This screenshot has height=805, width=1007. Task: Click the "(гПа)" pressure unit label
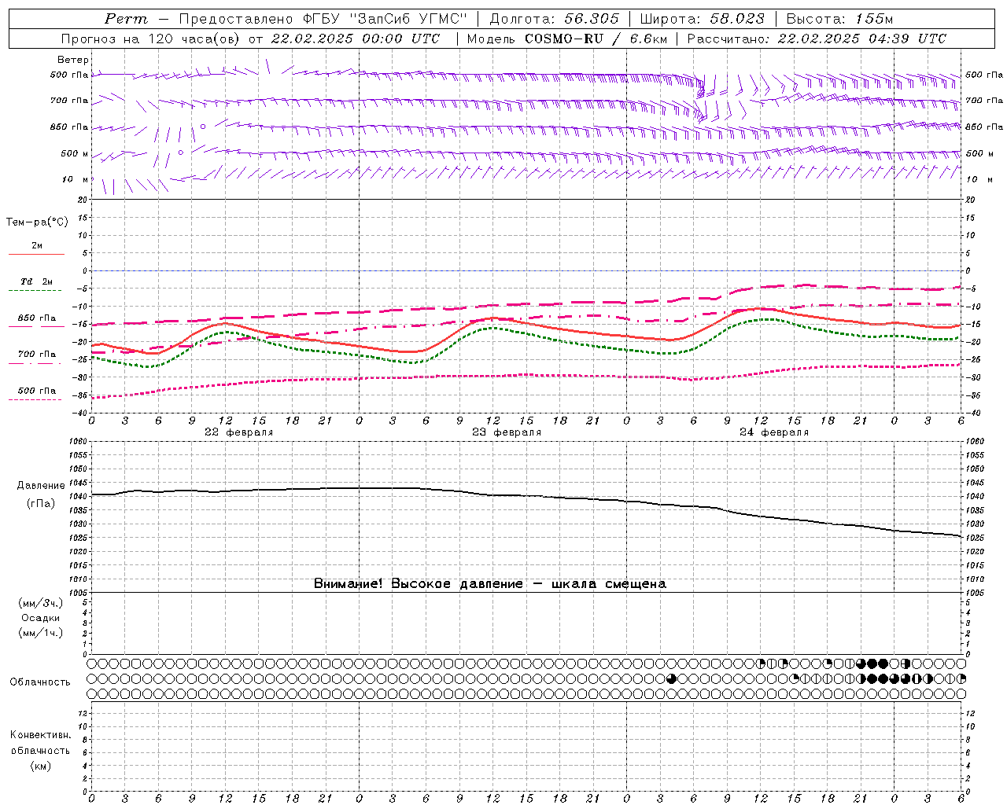click(40, 503)
